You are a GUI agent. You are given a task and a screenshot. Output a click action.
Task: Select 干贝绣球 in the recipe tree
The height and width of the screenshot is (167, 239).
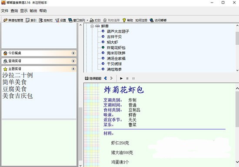[114, 64]
